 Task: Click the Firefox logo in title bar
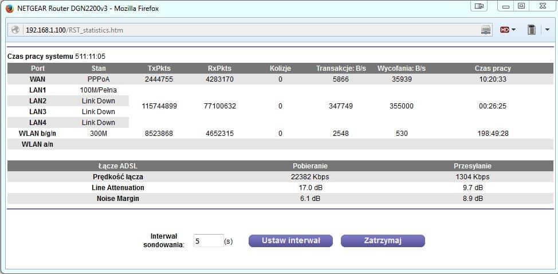coord(10,8)
